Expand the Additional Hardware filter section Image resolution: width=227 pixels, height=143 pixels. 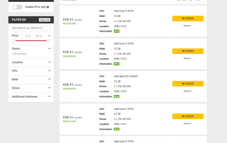(x=31, y=97)
